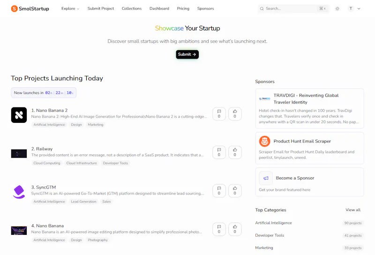Viewport: 375px width, 255px height.
Task: Open the Marketing category row
Action: coord(309,248)
